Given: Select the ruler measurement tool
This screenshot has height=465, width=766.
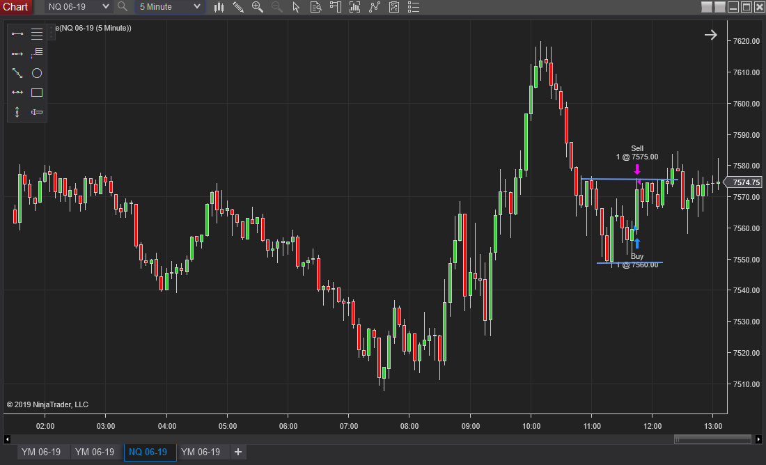Looking at the screenshot, I should [x=37, y=112].
